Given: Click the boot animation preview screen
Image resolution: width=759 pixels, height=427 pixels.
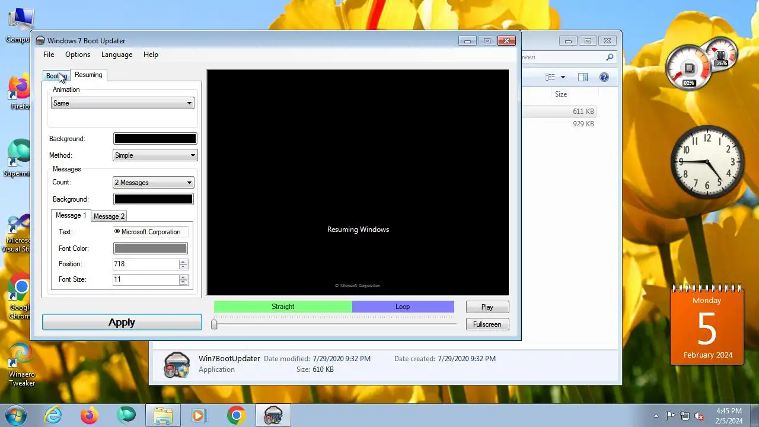Looking at the screenshot, I should pyautogui.click(x=358, y=183).
